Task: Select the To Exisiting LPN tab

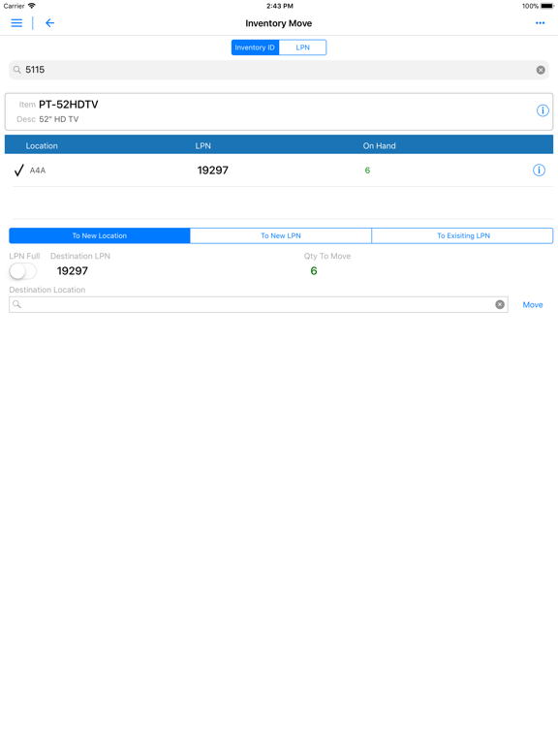Action: [463, 235]
